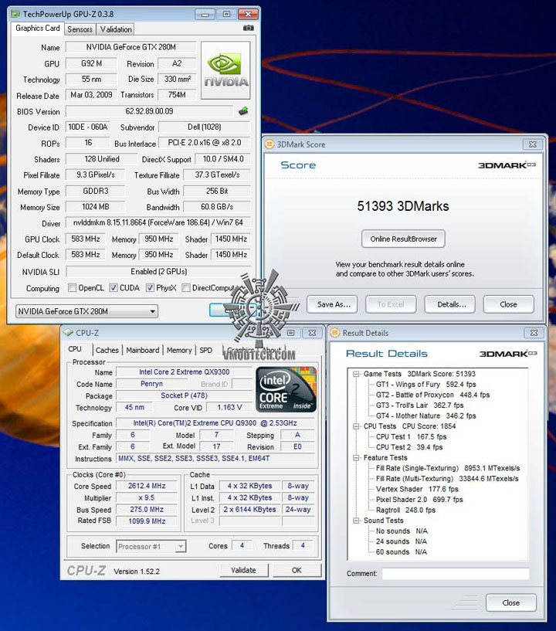The width and height of the screenshot is (556, 631).
Task: Open the SPD tab in CPU-Z
Action: 205,350
